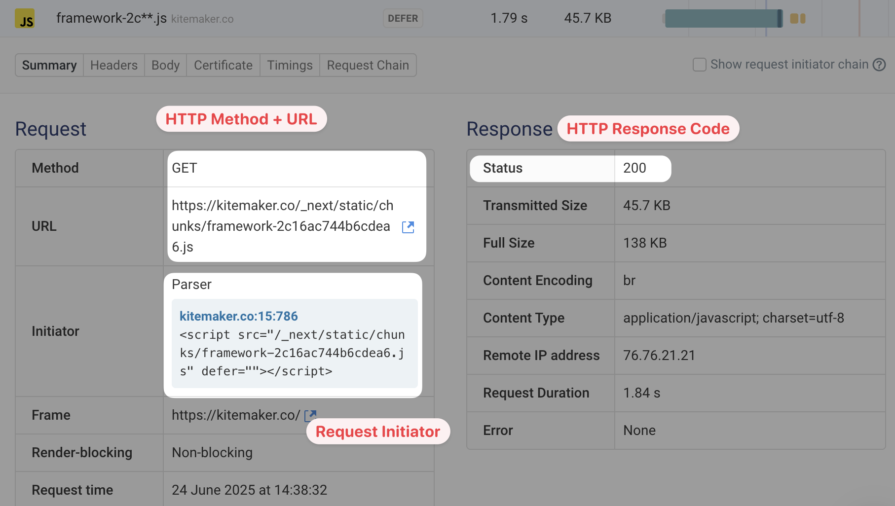The width and height of the screenshot is (895, 506).
Task: Click the Full Size row label
Action: pyautogui.click(x=509, y=243)
